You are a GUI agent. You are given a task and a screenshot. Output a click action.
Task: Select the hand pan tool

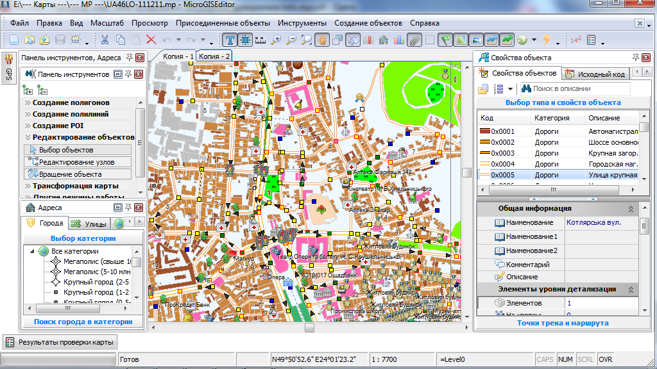point(322,40)
